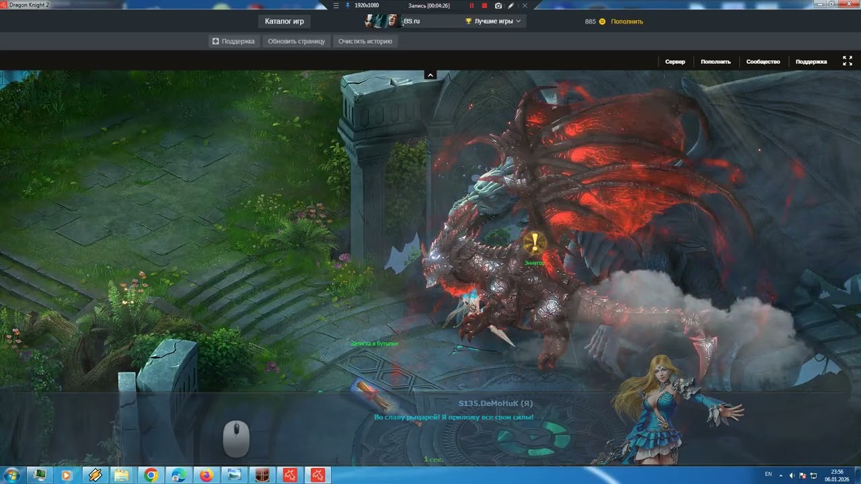
Task: Open the Поддержка game menu item
Action: coord(811,61)
